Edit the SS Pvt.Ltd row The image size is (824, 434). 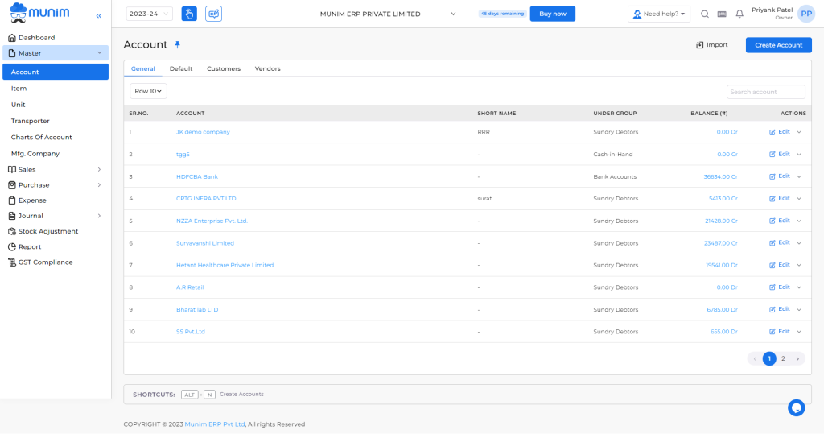(x=779, y=332)
